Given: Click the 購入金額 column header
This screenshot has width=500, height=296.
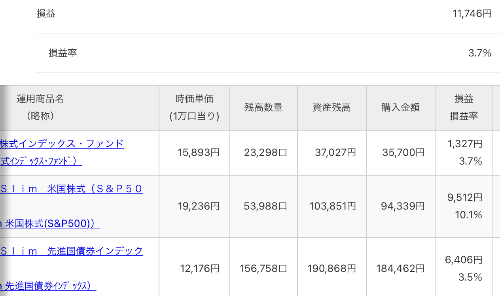Looking at the screenshot, I should tap(400, 107).
